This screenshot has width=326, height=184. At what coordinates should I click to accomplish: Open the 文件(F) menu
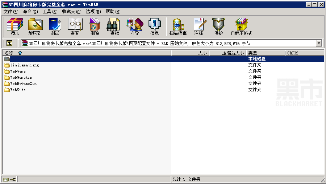[x=11, y=12]
